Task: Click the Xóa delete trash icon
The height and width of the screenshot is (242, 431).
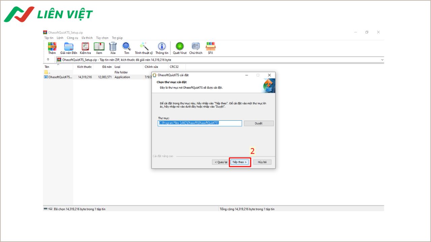Action: coord(113,46)
